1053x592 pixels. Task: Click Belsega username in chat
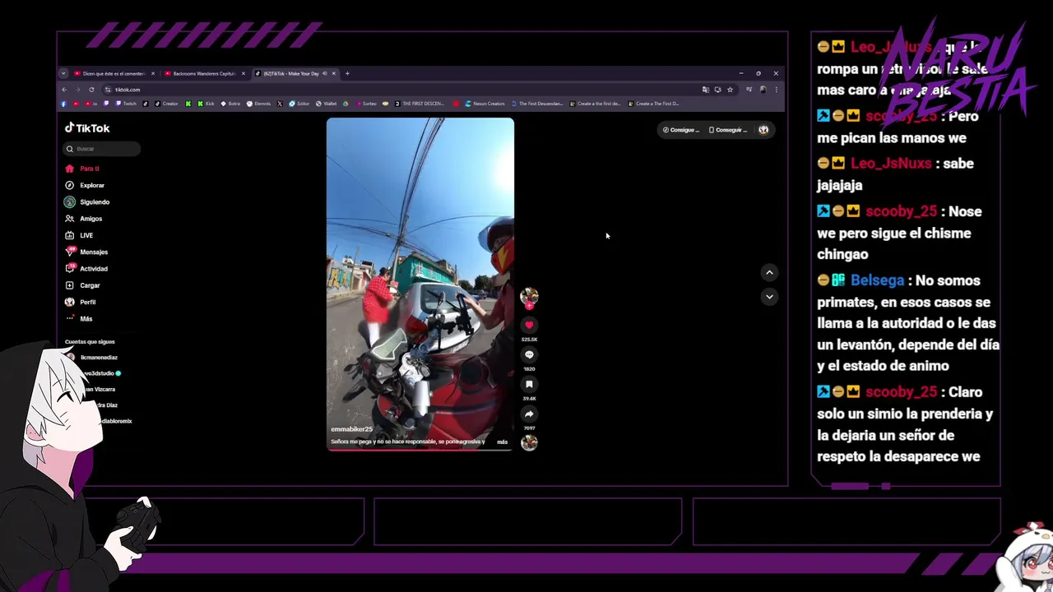877,280
